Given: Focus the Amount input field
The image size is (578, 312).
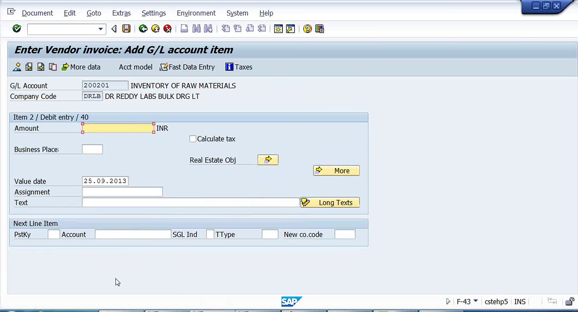Looking at the screenshot, I should click(x=118, y=128).
